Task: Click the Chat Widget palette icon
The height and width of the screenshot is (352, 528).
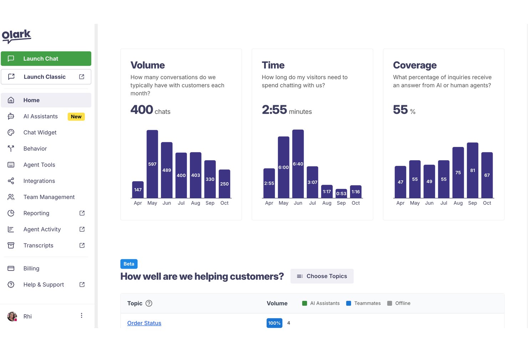Action: coord(11,132)
